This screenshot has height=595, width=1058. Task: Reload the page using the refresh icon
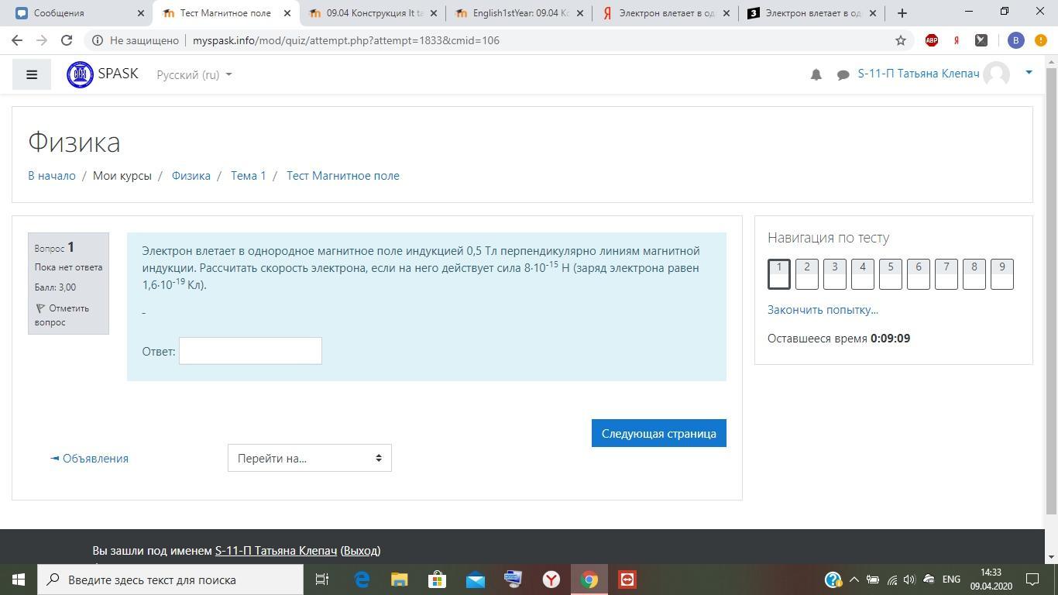67,40
